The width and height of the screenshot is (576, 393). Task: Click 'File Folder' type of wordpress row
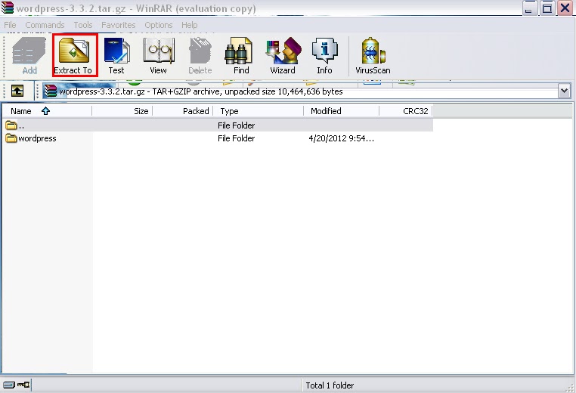point(236,138)
